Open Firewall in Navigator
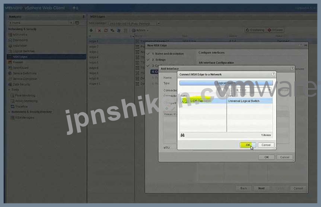Image resolution: width=321 pixels, height=207 pixels. [x=18, y=62]
